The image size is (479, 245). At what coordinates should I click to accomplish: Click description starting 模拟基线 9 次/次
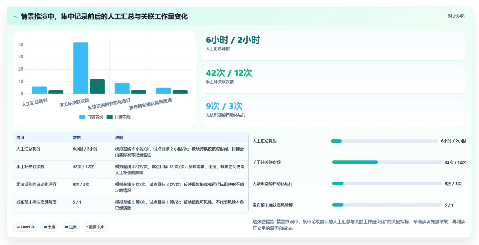[180, 188]
